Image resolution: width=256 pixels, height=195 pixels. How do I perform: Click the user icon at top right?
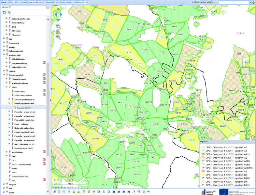pyautogui.click(x=254, y=2)
